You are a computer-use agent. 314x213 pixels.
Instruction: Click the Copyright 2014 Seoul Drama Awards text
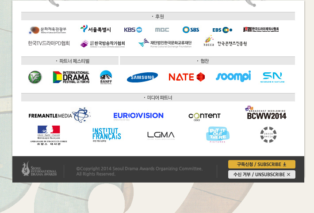(x=139, y=171)
